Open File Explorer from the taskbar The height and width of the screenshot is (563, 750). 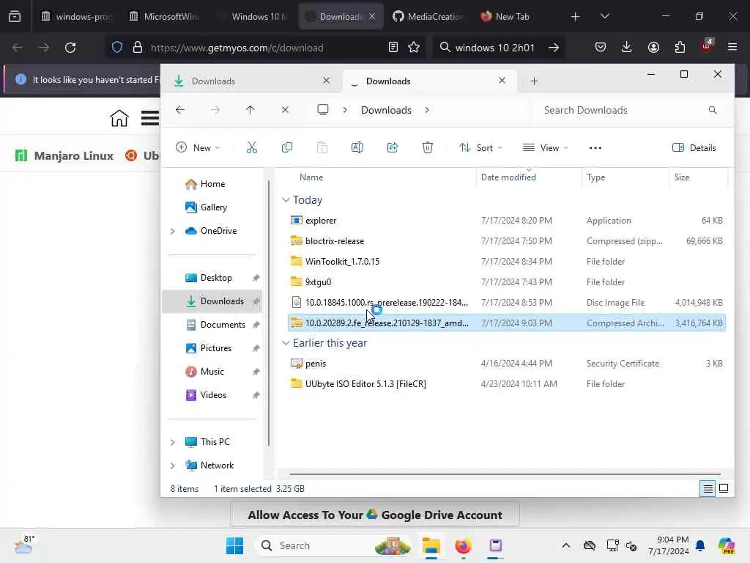[431, 545]
